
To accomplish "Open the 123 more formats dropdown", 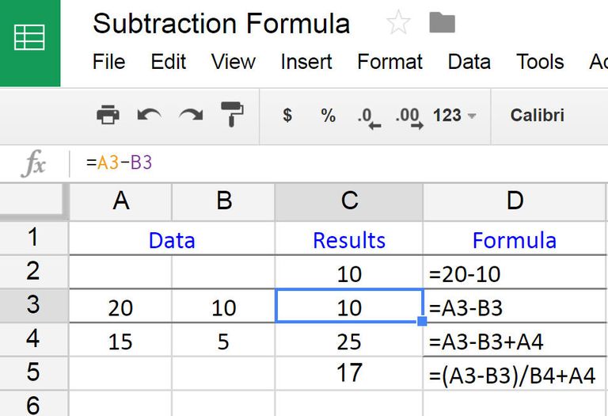I will 454,115.
